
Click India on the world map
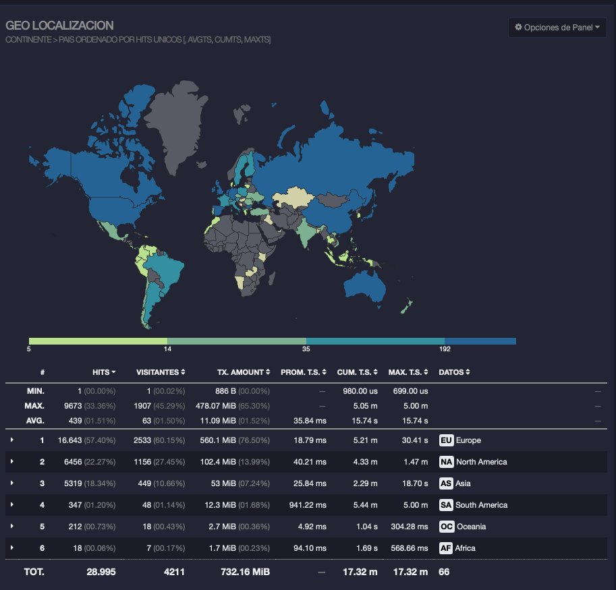(x=306, y=233)
